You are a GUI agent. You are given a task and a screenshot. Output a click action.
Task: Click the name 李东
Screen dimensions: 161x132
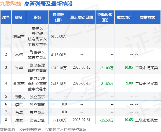click(x=19, y=105)
